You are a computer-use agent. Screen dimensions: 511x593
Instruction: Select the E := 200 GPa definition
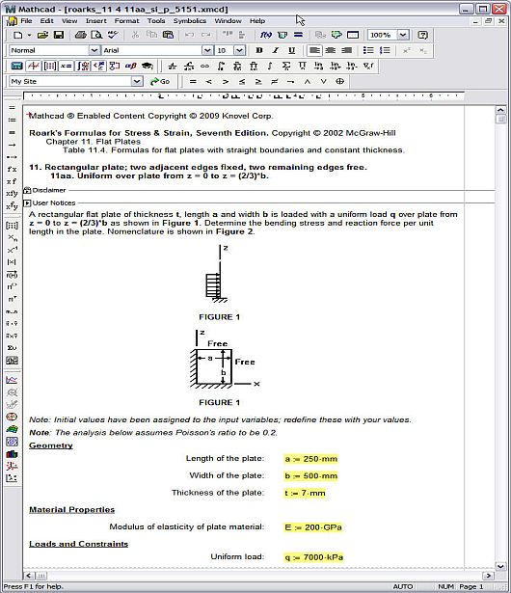312,527
